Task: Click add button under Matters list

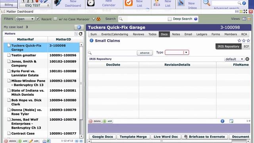Action: click(23, 141)
